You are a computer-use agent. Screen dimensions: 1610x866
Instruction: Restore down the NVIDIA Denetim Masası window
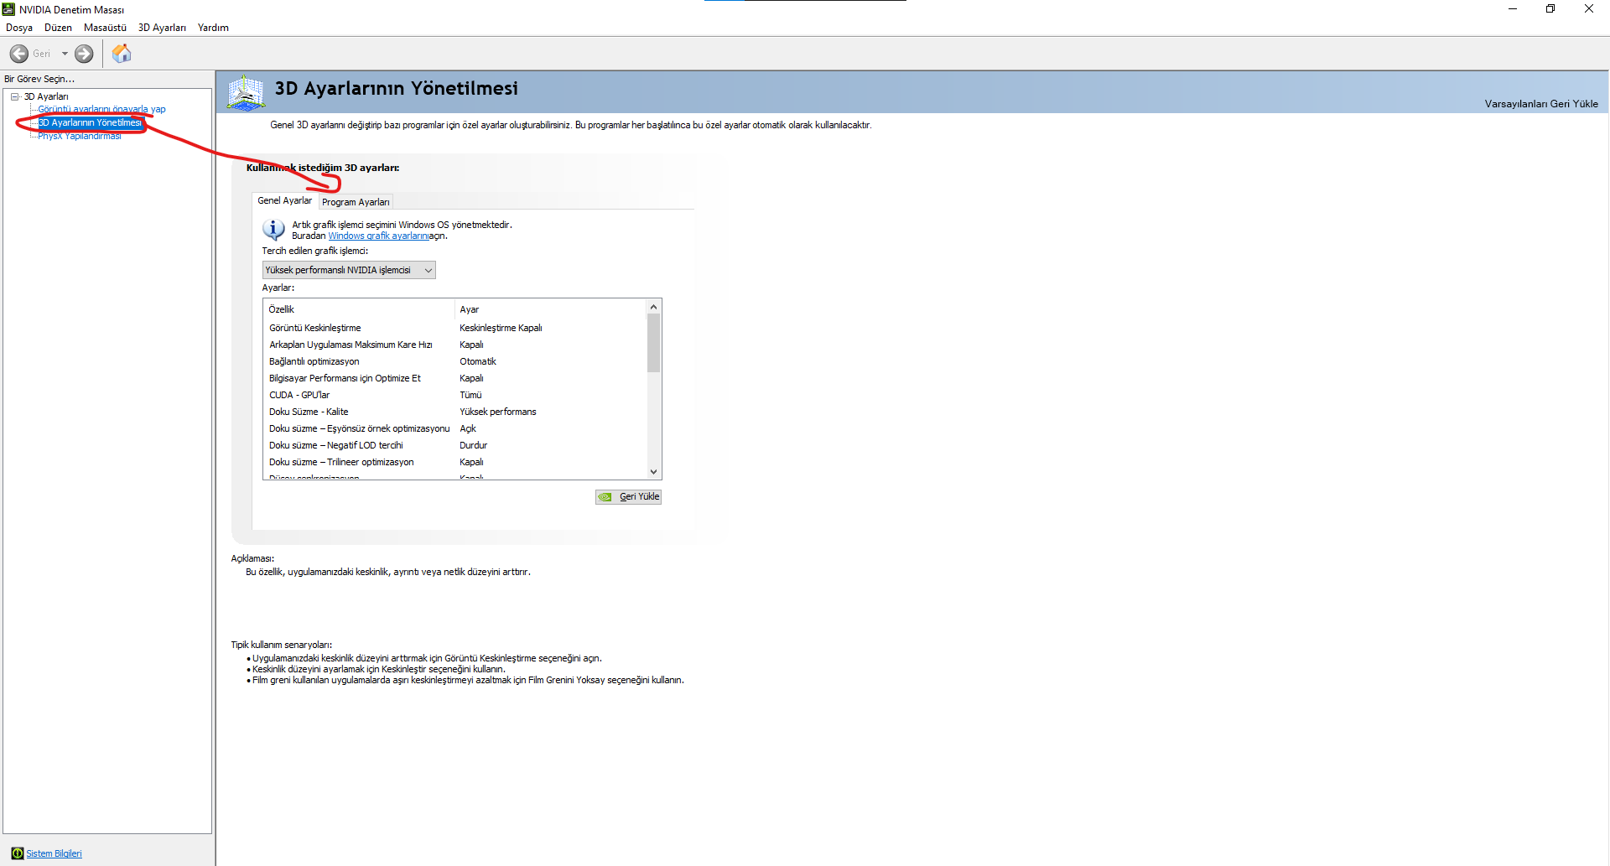coord(1550,9)
